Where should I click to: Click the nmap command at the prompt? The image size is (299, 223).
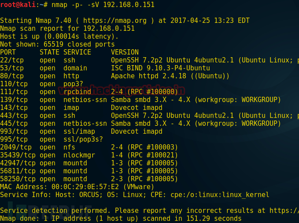pyautogui.click(x=103, y=4)
